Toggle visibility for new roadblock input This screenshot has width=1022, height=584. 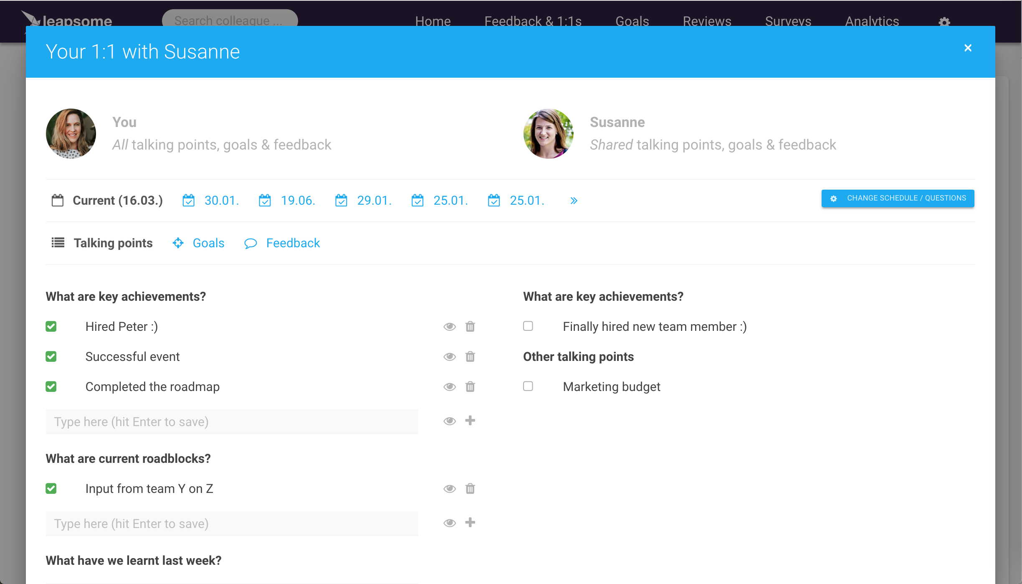pyautogui.click(x=450, y=523)
